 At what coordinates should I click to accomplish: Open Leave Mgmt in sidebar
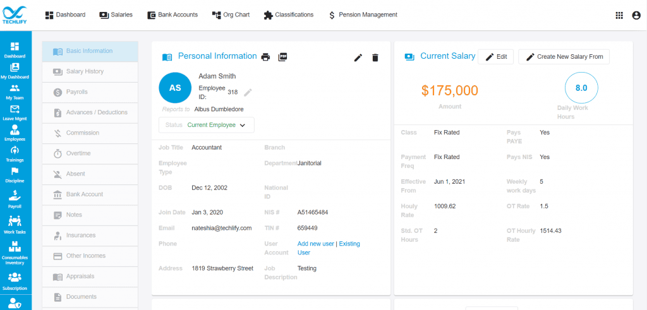[15, 112]
